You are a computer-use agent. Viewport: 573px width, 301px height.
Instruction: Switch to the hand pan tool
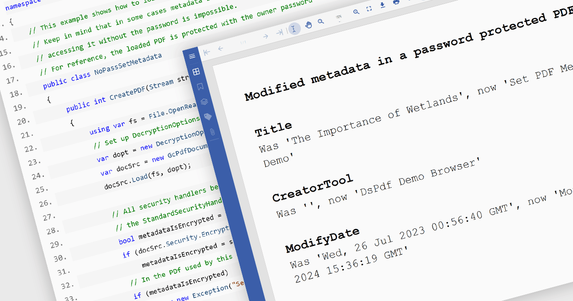(x=308, y=25)
